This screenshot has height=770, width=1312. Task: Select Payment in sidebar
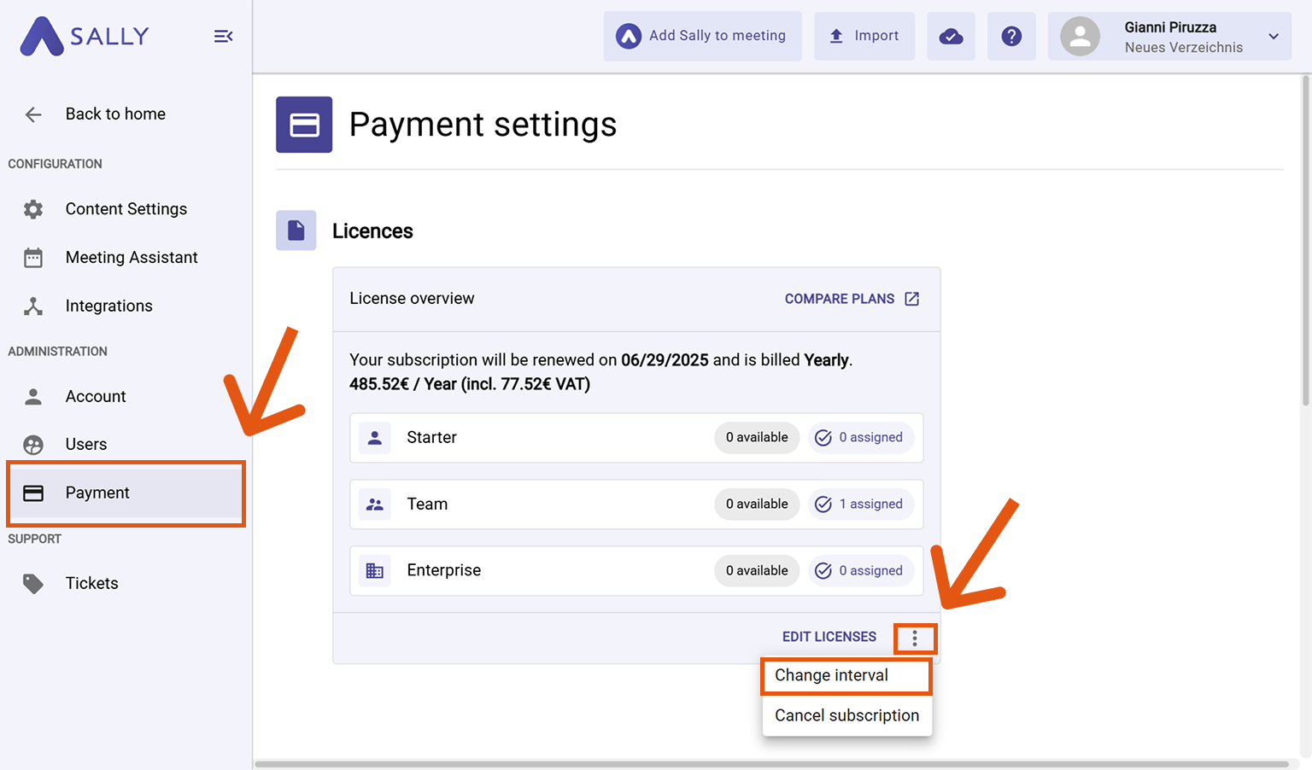(x=126, y=493)
